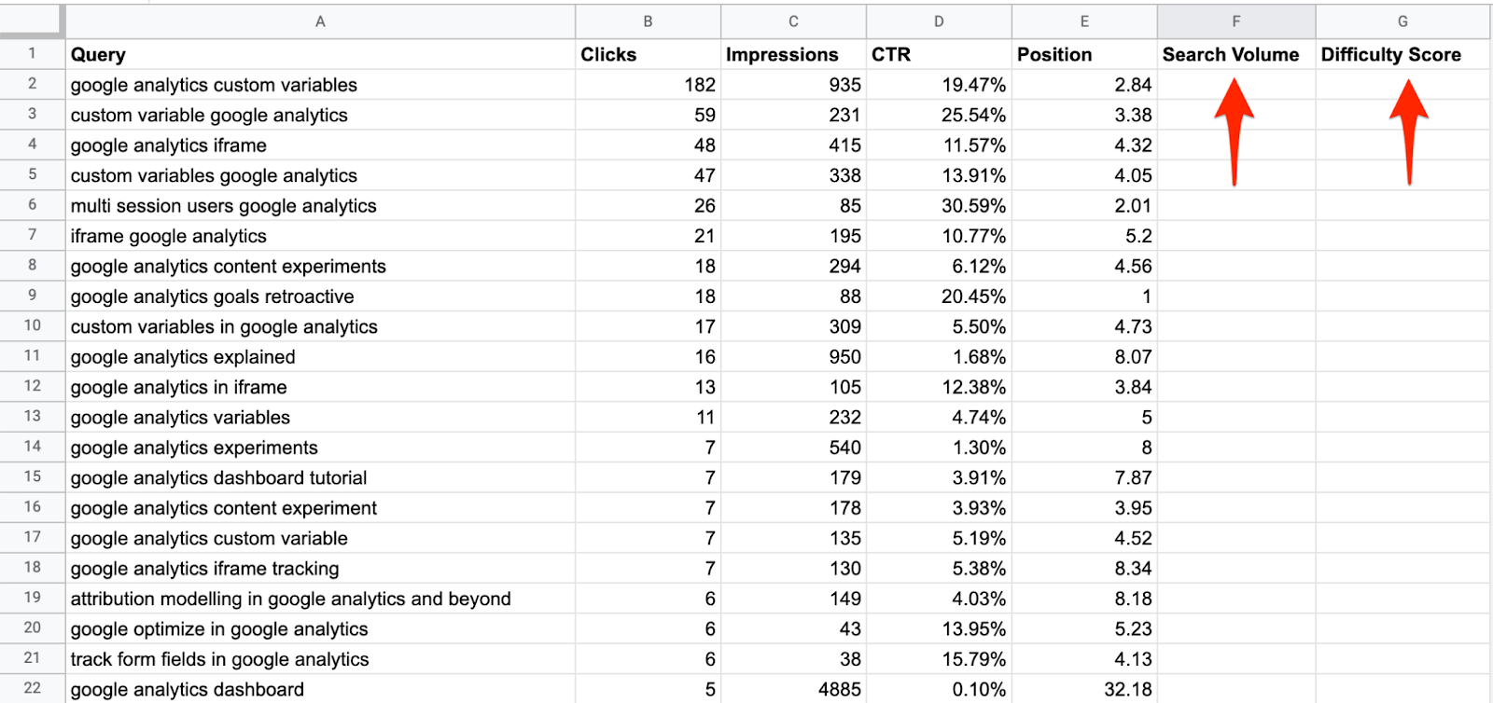The image size is (1493, 703).
Task: Select the Query header cell
Action: click(320, 54)
